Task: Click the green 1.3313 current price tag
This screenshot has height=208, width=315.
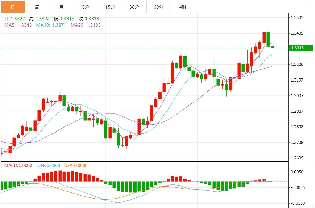Action: (301, 48)
